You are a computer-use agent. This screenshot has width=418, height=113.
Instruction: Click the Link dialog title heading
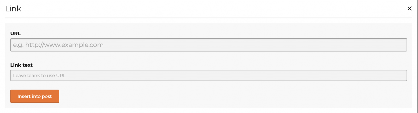pos(13,9)
